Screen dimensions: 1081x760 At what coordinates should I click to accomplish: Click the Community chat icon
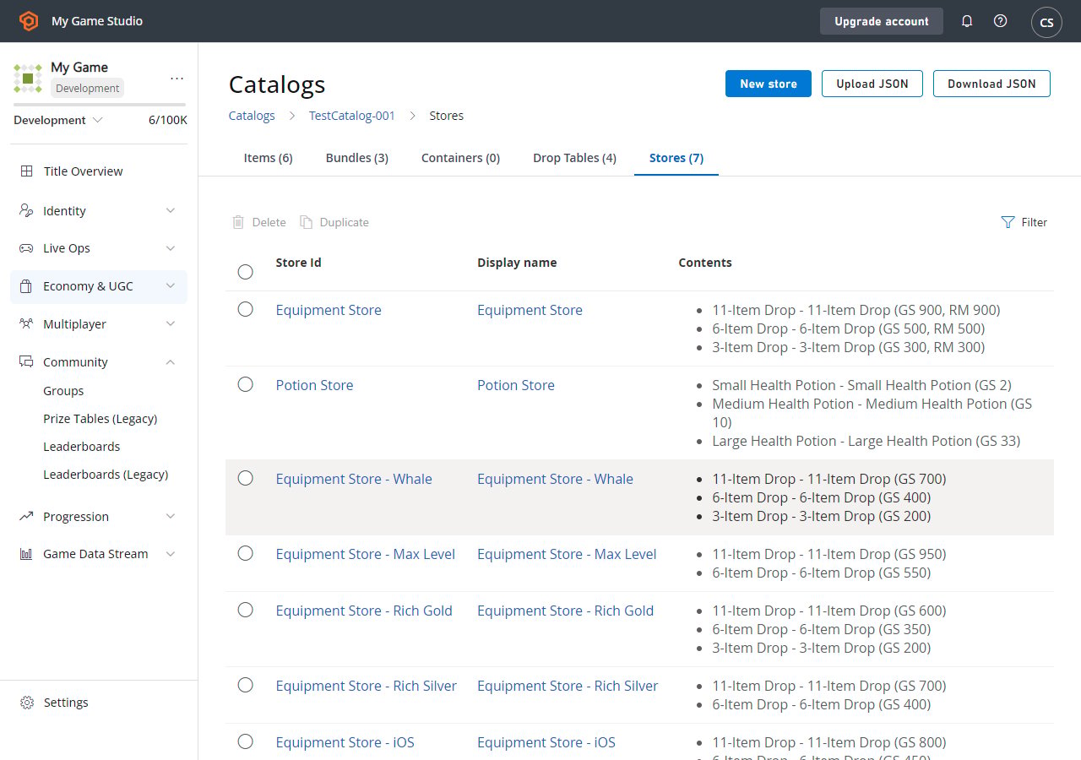(26, 362)
